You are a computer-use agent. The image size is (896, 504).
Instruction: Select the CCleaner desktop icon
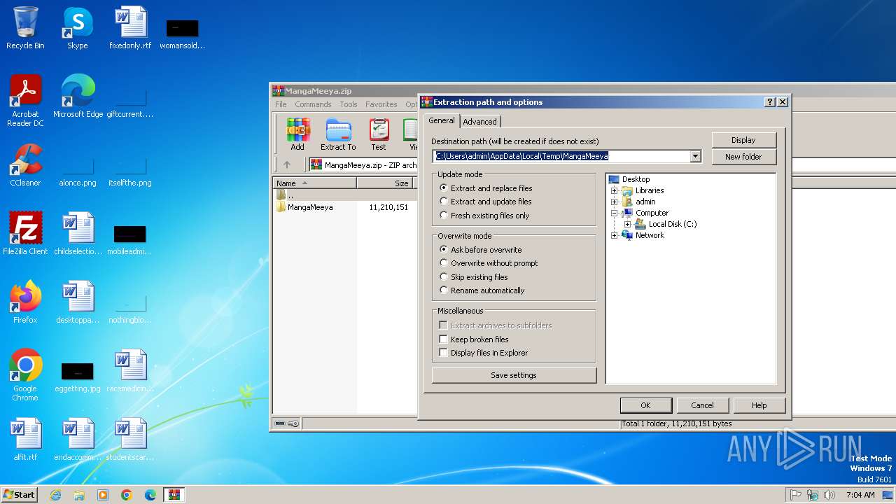25,165
